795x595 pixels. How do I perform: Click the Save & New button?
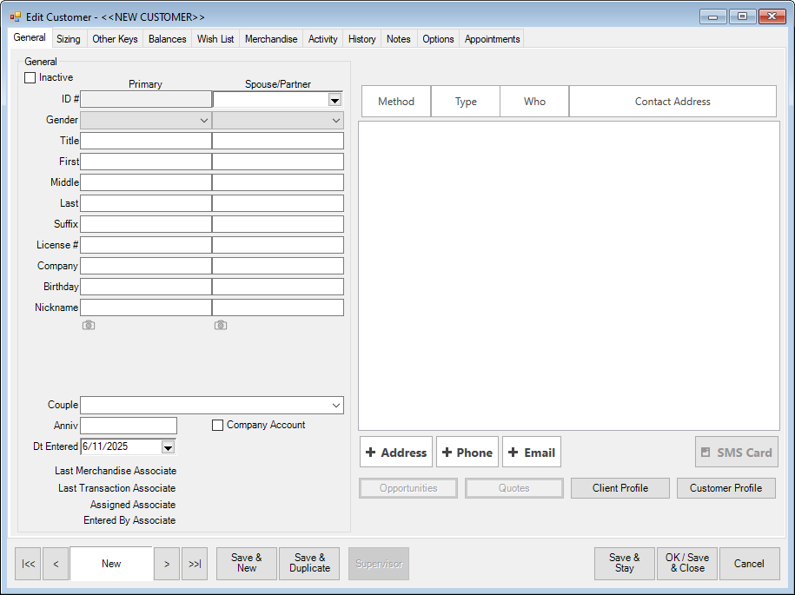pyautogui.click(x=247, y=564)
